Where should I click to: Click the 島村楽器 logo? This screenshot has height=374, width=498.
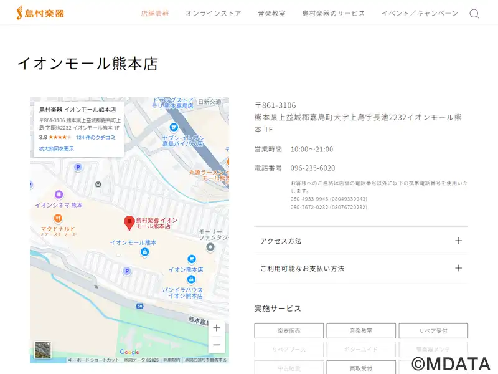point(40,13)
